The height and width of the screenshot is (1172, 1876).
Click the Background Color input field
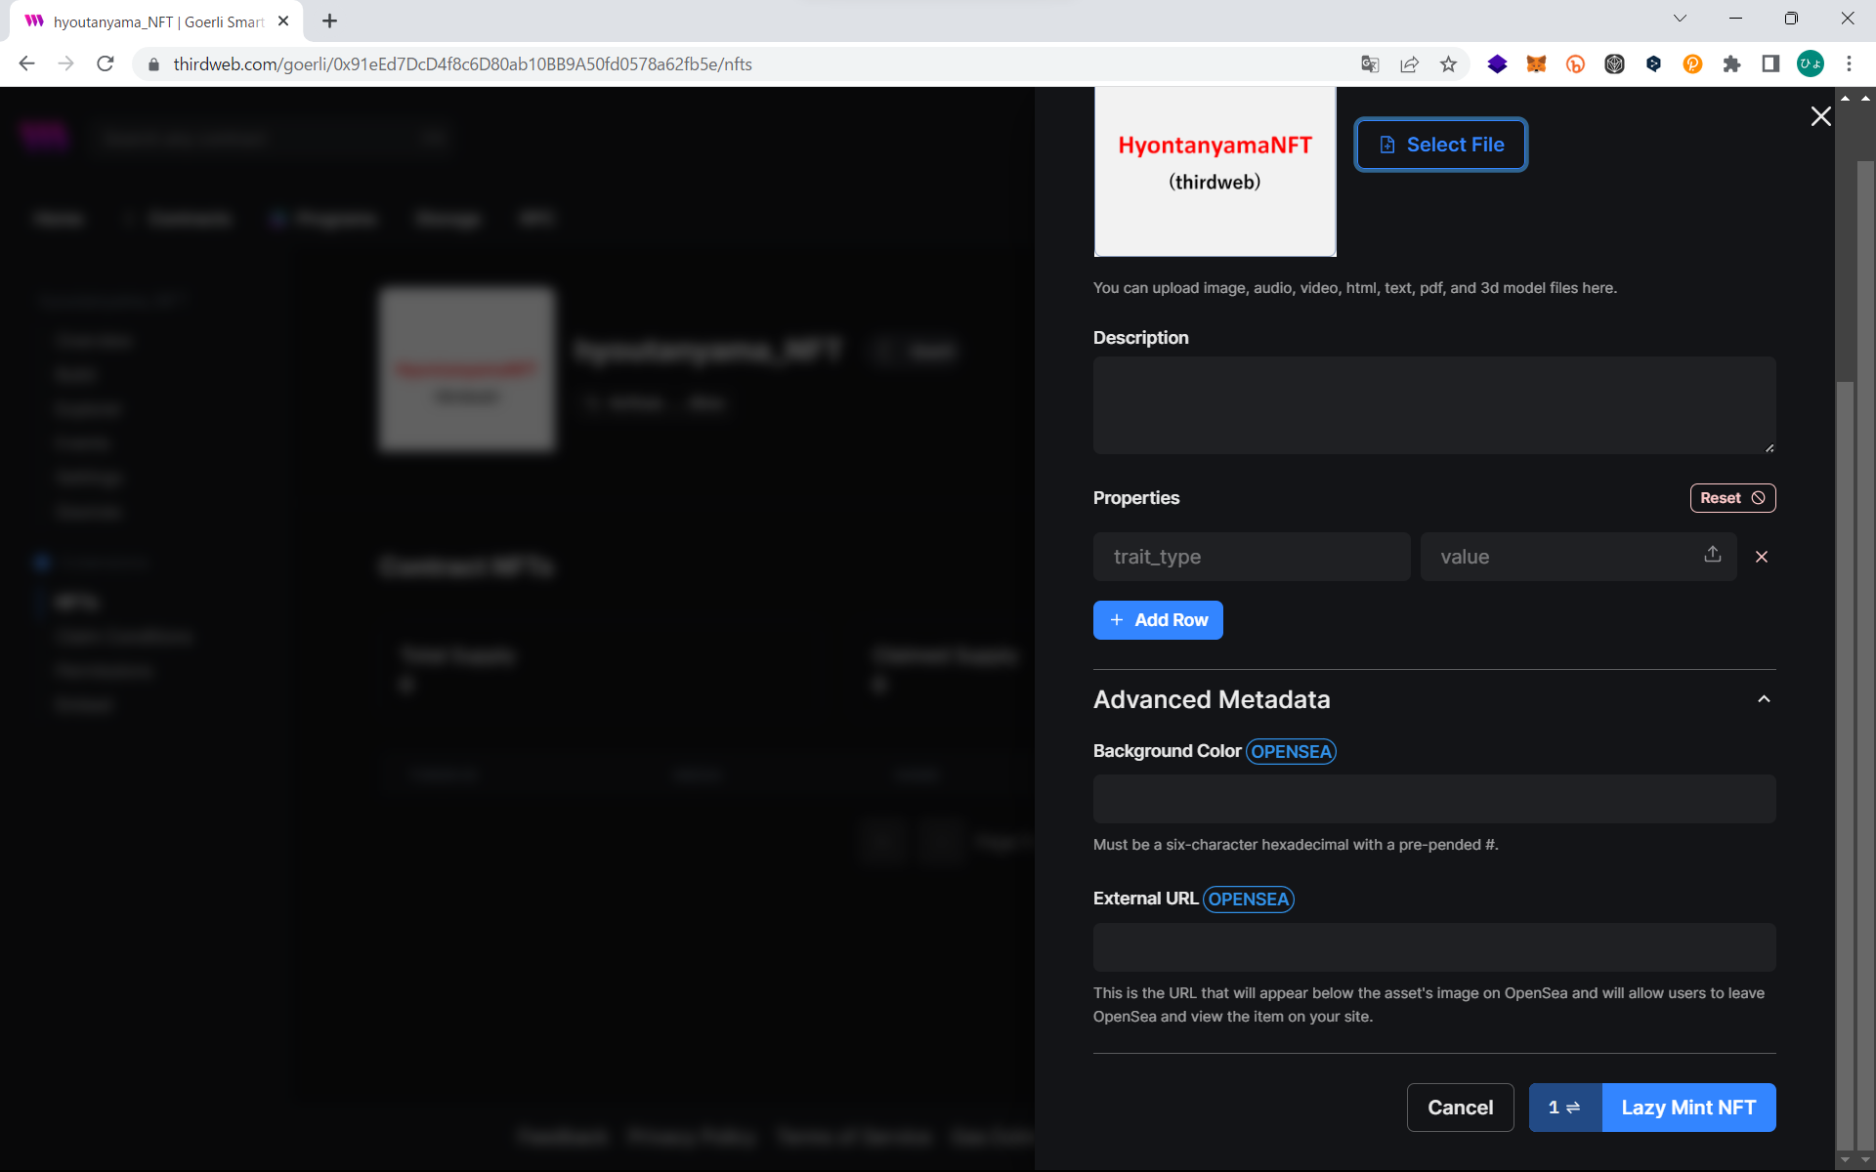[x=1433, y=799]
